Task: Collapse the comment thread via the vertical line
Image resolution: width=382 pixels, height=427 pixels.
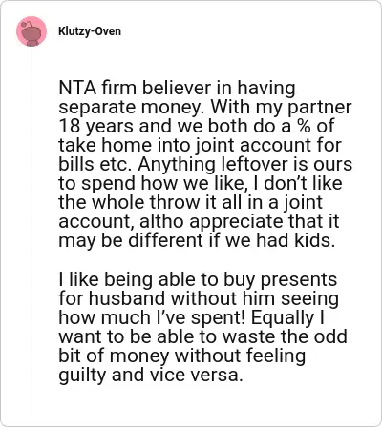Action: [32, 229]
